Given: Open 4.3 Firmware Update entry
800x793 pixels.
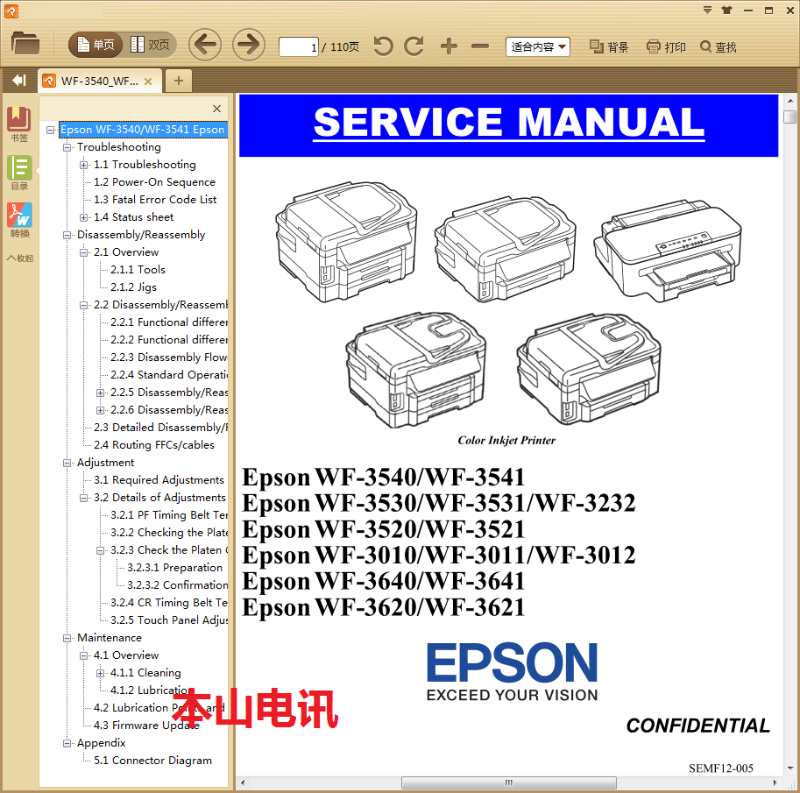Looking at the screenshot, I should click(x=146, y=726).
